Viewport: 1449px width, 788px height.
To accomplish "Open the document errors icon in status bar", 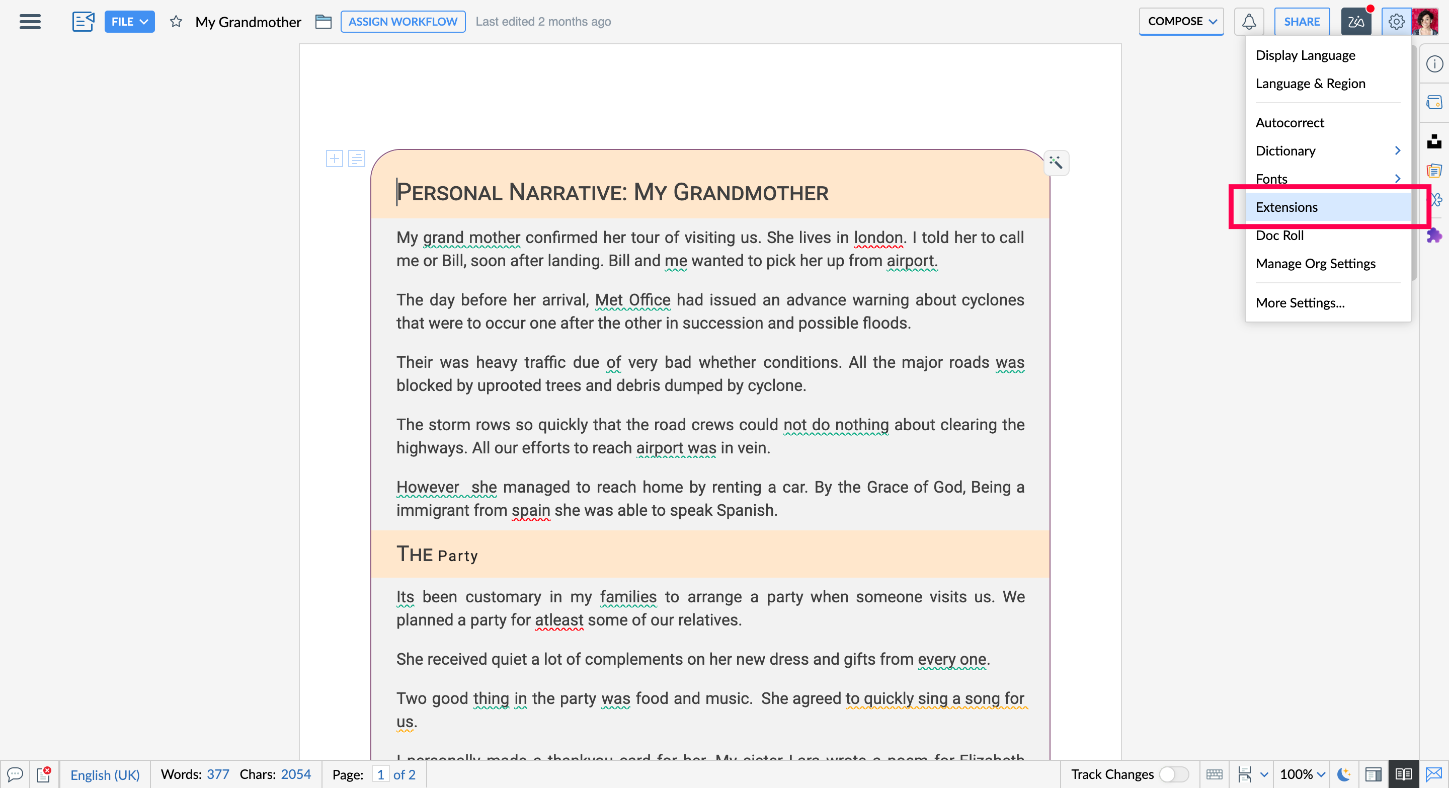I will click(44, 774).
